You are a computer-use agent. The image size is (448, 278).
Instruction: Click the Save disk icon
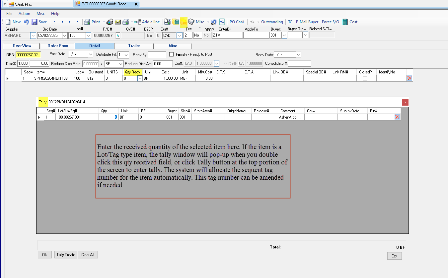click(x=35, y=22)
